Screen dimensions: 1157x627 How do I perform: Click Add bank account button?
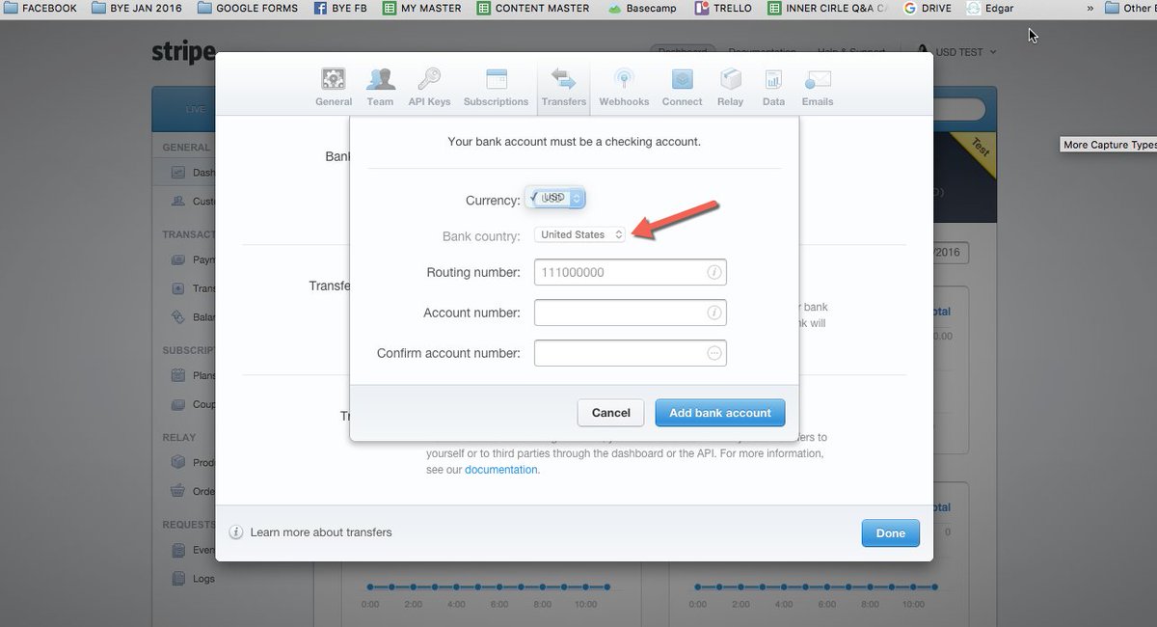tap(720, 412)
